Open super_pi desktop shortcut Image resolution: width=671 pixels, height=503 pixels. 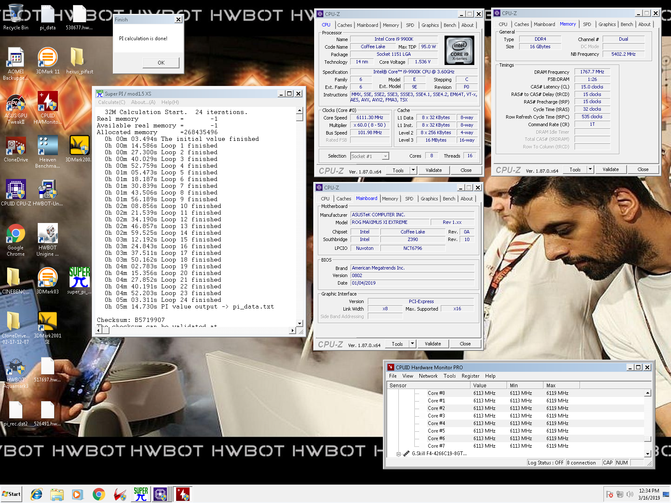[79, 281]
